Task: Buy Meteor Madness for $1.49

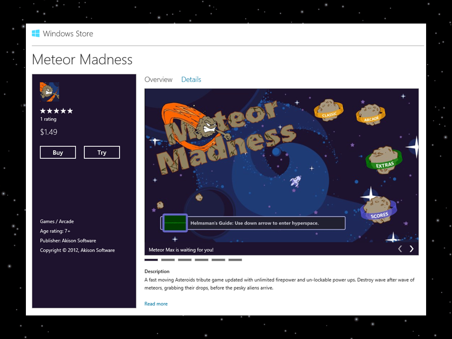Action: click(58, 152)
